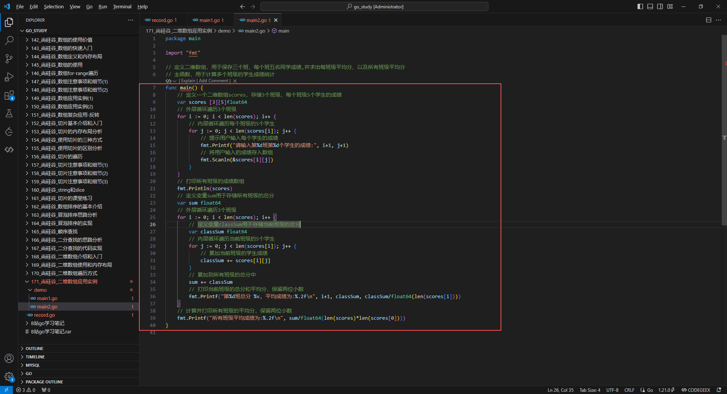Go back in navigation history
Image resolution: width=727 pixels, height=394 pixels.
(243, 6)
